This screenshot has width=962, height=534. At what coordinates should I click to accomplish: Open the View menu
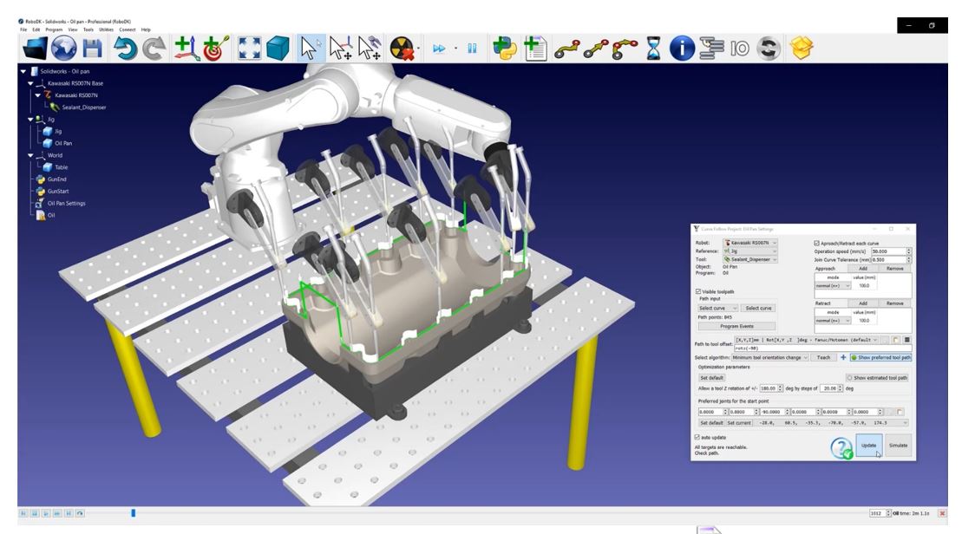72,29
